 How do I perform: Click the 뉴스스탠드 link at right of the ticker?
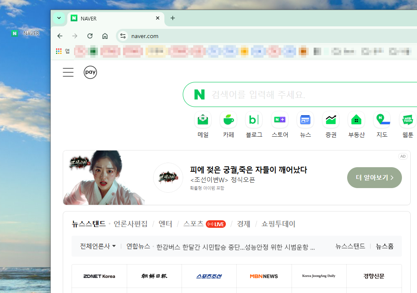(350, 247)
